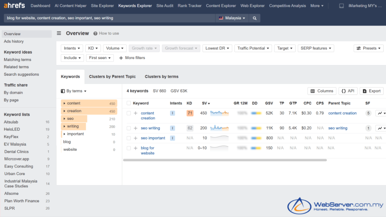The image size is (386, 217).
Task: Open the By terms grouping dropdown
Action: pyautogui.click(x=74, y=91)
